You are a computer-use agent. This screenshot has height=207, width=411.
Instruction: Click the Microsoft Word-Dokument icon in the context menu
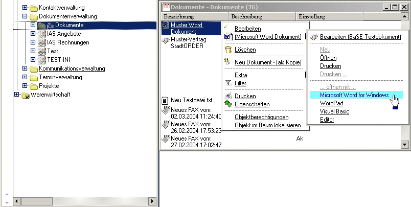click(x=228, y=37)
